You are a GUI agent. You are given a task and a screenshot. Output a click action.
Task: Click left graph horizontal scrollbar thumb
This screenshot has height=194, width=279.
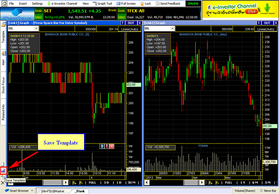point(53,183)
